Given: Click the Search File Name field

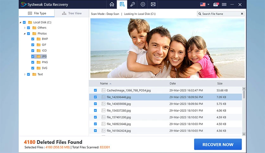Looking at the screenshot, I should point(221,14).
